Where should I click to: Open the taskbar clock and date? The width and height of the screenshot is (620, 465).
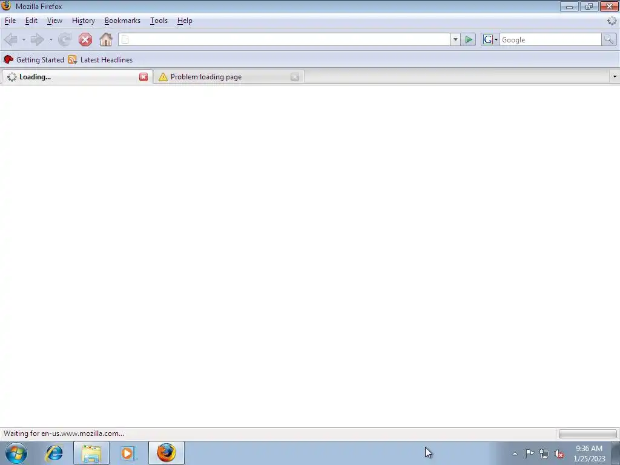pos(589,453)
